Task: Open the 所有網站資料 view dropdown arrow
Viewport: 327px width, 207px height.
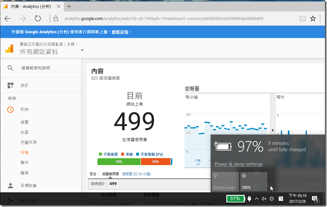Action: [82, 50]
